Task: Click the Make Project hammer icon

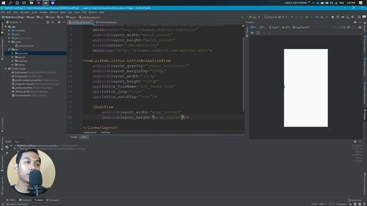Action: (242, 17)
